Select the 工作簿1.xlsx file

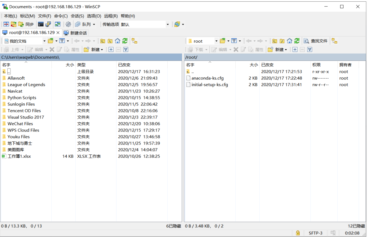(x=19, y=156)
